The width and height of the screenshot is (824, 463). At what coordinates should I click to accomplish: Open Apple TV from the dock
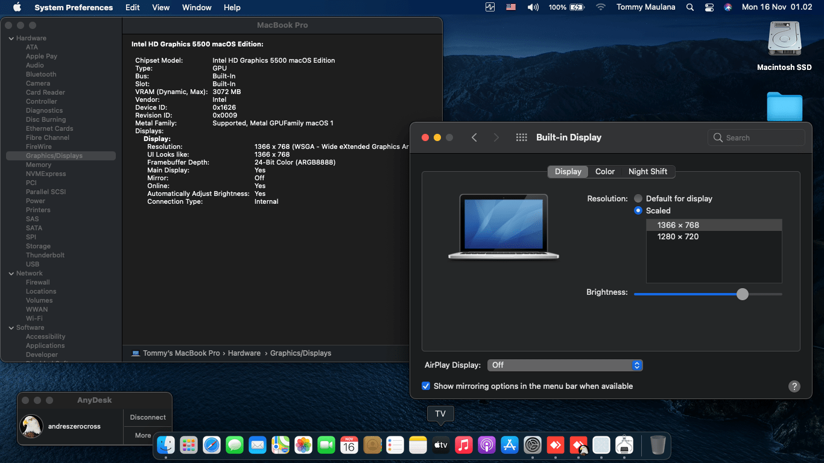click(440, 446)
